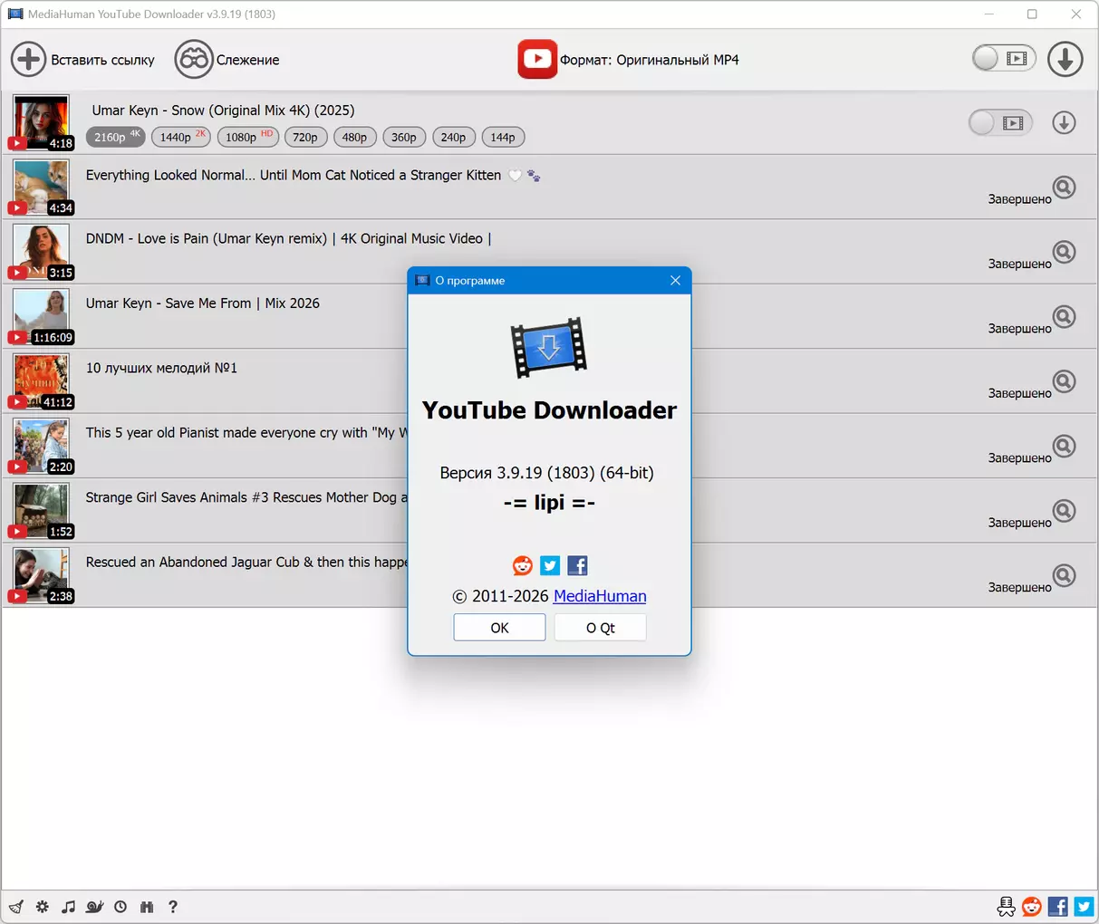Open the Формат: Оригинальный MP4 format selector
Image resolution: width=1099 pixels, height=924 pixels.
tap(630, 60)
